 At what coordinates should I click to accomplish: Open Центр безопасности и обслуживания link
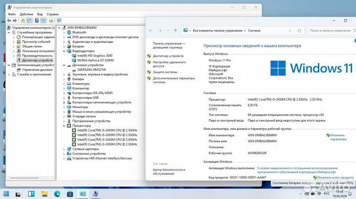(x=169, y=171)
